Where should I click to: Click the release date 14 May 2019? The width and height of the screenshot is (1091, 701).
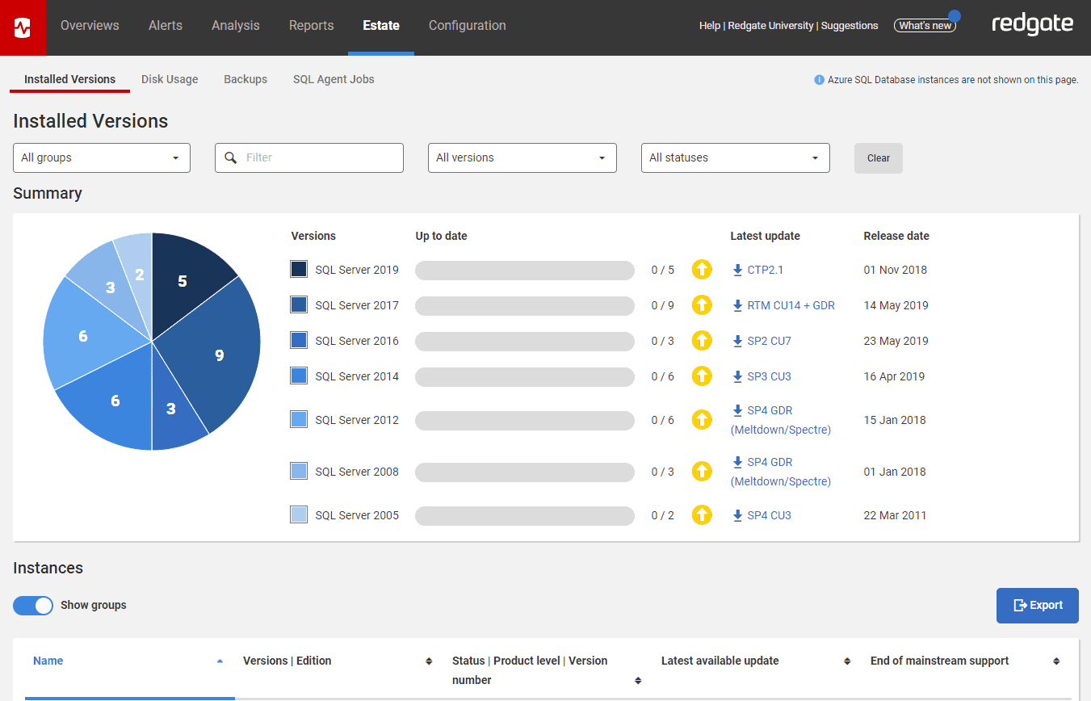pos(896,305)
